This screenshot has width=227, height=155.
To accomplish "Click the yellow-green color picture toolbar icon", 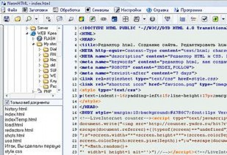I will [81, 19].
